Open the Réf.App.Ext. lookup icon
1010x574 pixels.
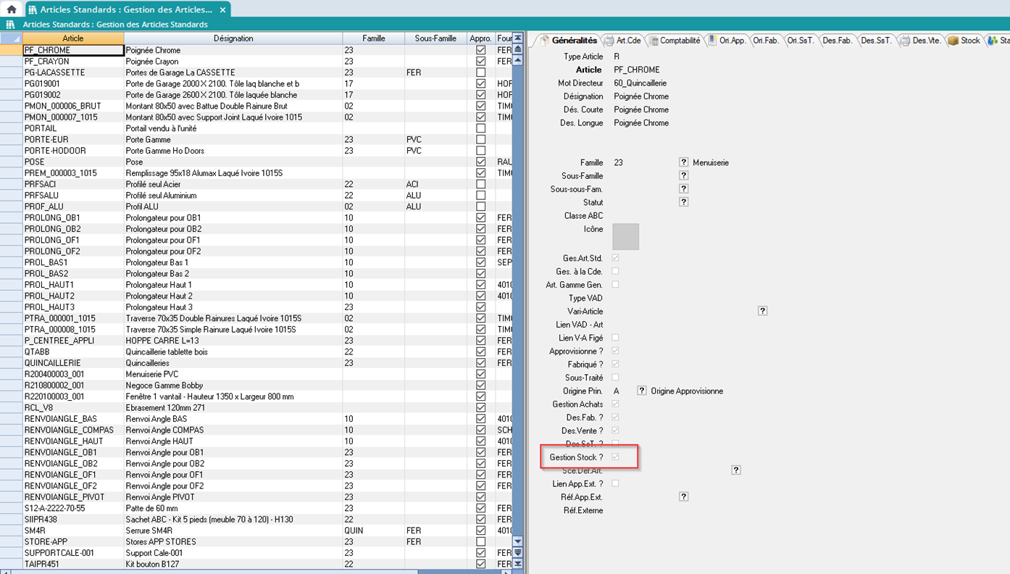(683, 497)
